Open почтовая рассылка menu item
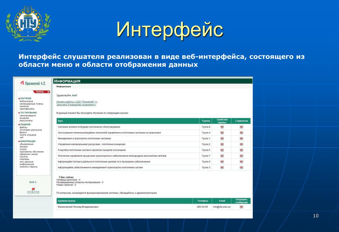 (x=30, y=130)
